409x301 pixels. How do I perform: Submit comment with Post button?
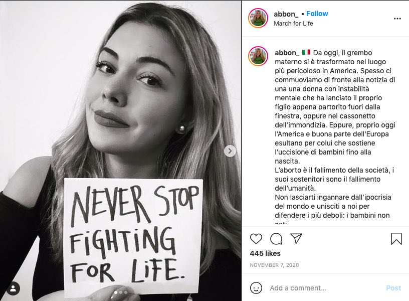tap(393, 288)
